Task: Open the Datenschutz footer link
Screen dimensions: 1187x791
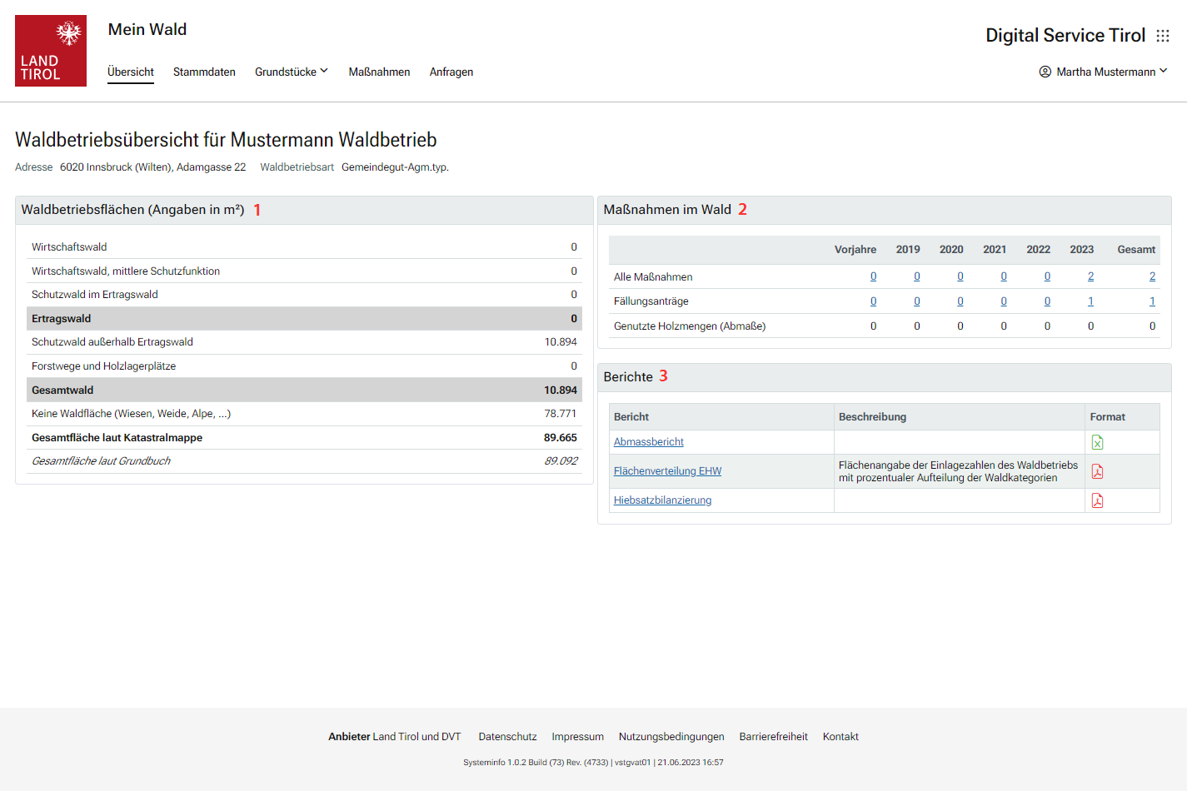Action: 507,737
